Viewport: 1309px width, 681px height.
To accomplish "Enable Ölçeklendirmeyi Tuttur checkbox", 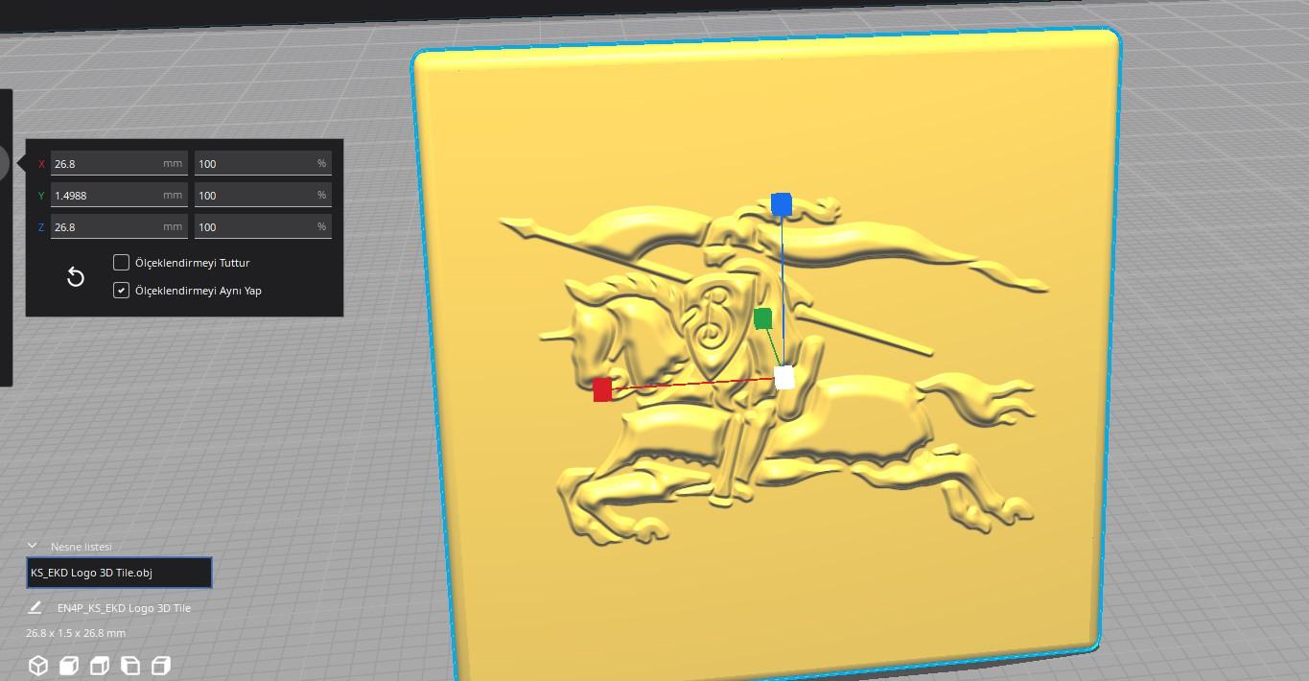I will 122,262.
